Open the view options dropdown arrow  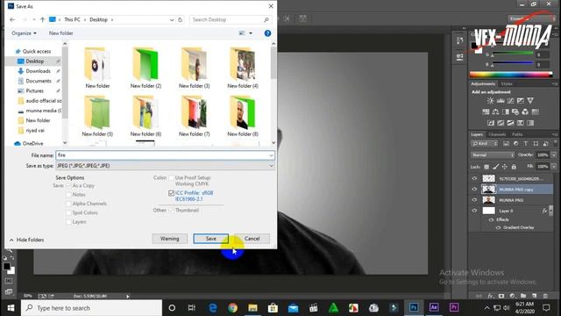coord(251,33)
